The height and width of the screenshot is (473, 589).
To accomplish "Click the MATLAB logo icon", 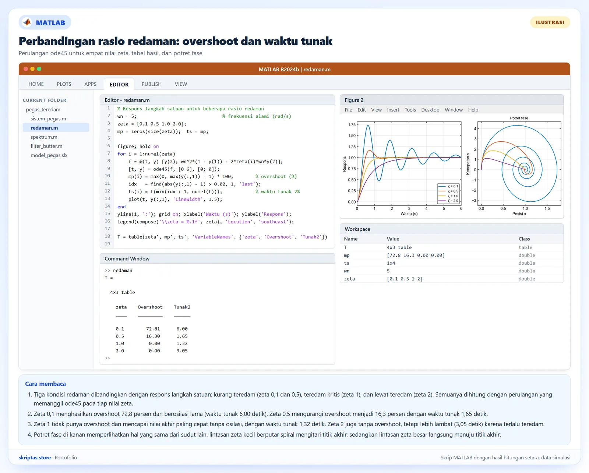I will 27,22.
